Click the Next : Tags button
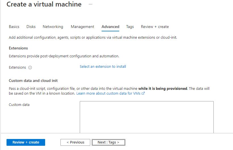The height and width of the screenshot is (150, 233). (108, 142)
